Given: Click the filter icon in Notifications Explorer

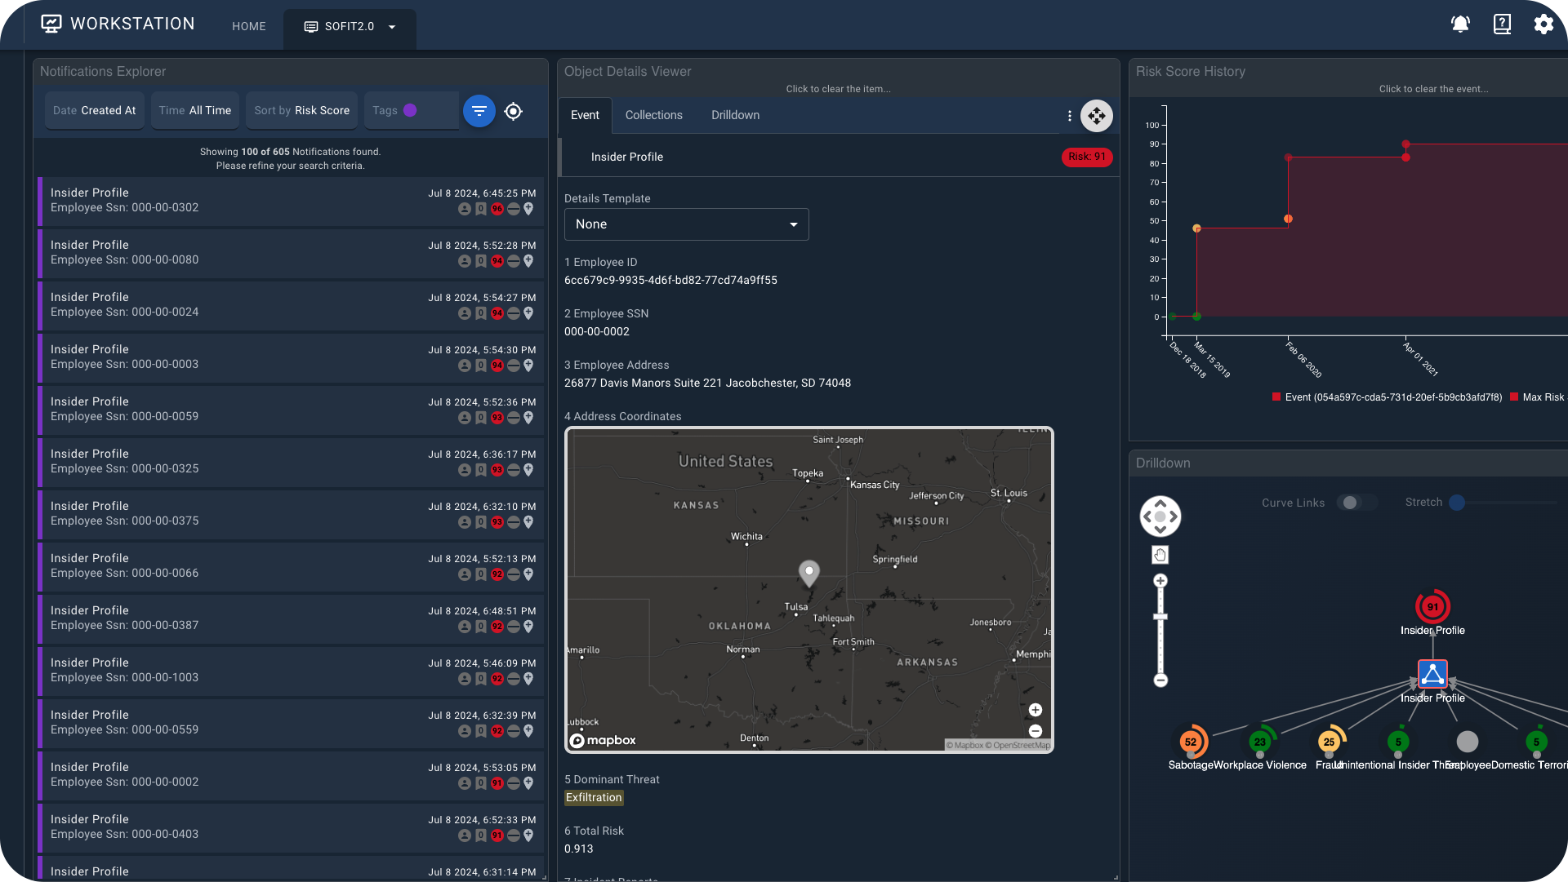Looking at the screenshot, I should 479,109.
